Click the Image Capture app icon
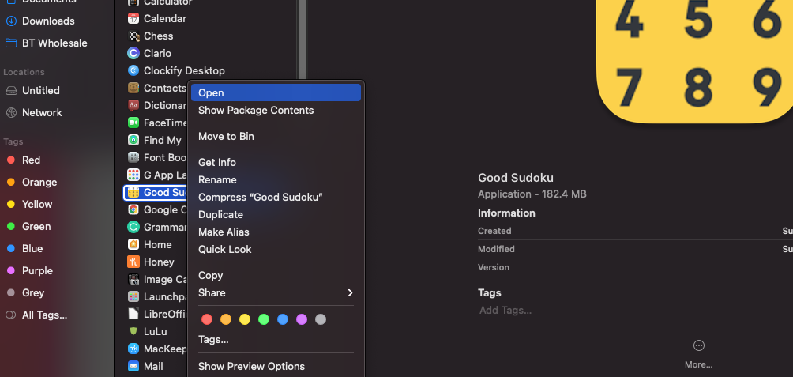 (x=133, y=279)
